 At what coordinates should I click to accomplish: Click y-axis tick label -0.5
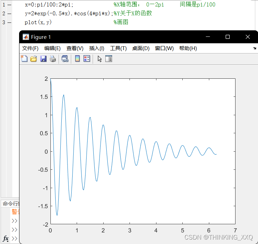point(43,170)
